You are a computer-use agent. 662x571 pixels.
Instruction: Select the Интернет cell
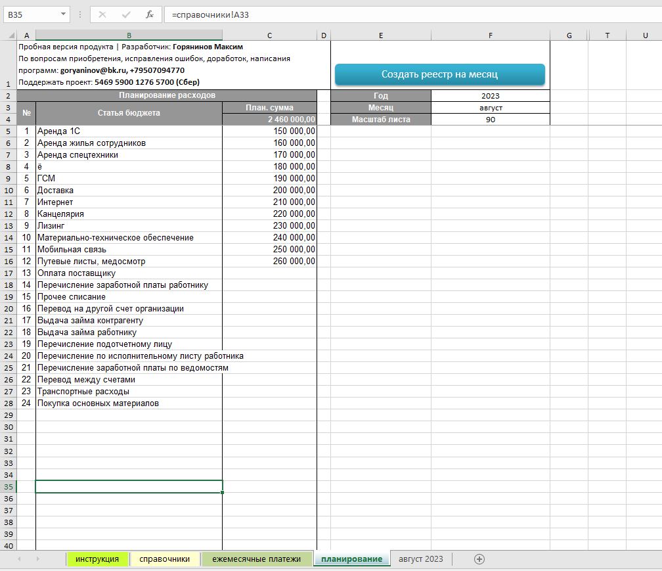click(129, 202)
